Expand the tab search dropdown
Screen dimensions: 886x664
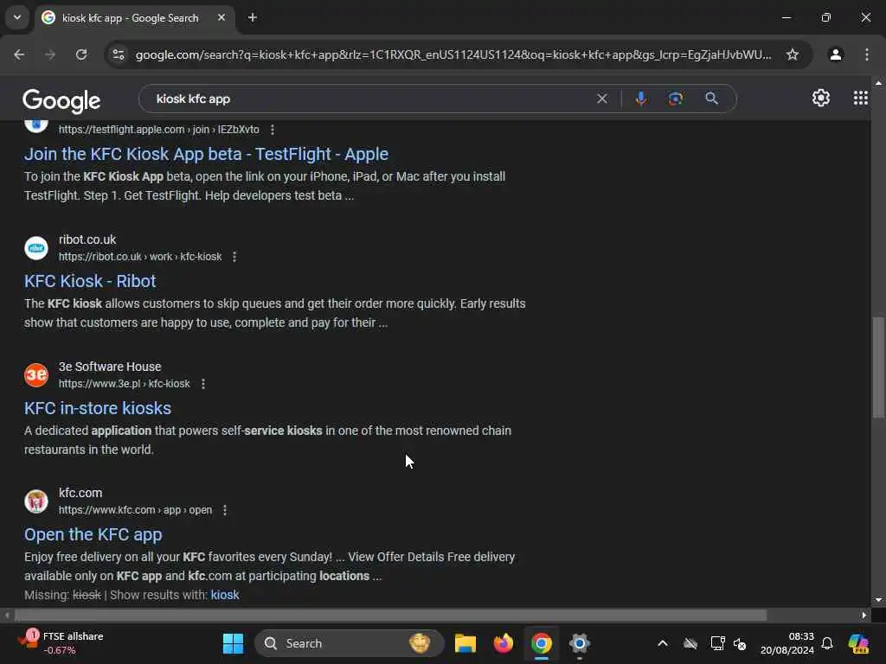tap(17, 17)
